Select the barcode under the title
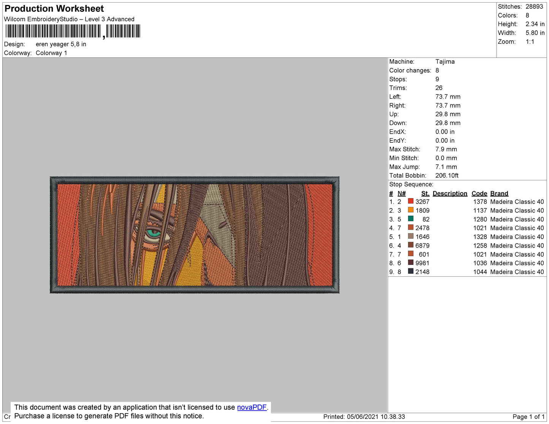549x424 pixels. [73, 31]
